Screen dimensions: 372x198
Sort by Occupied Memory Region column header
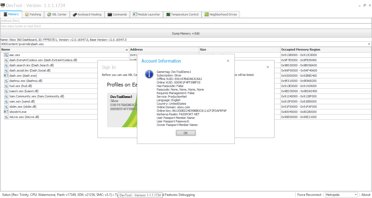tap(326, 49)
